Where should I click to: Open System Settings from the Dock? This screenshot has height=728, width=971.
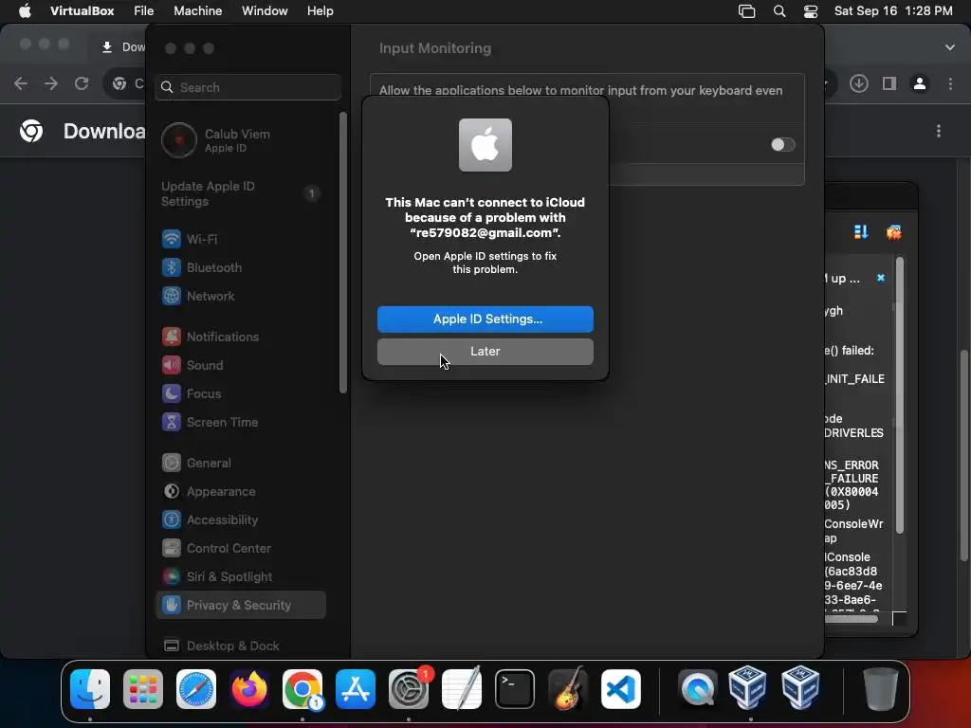click(409, 689)
